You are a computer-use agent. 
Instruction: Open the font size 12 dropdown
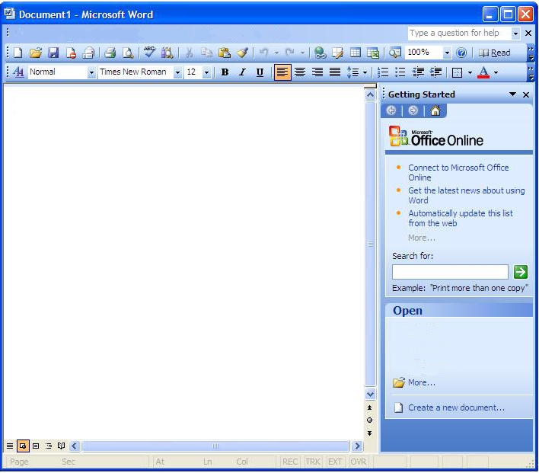206,72
